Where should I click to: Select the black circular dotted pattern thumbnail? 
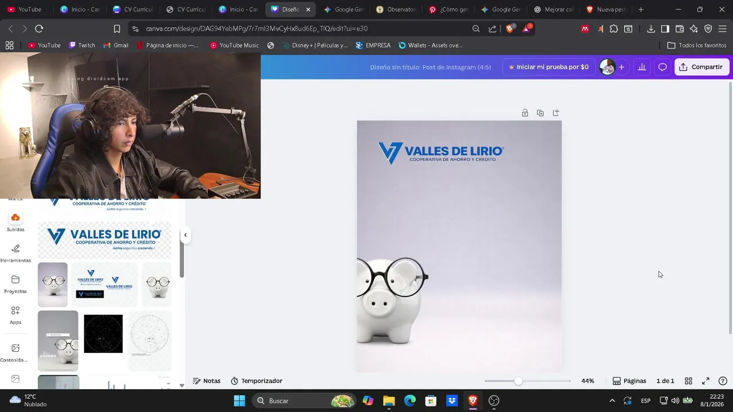tap(103, 334)
